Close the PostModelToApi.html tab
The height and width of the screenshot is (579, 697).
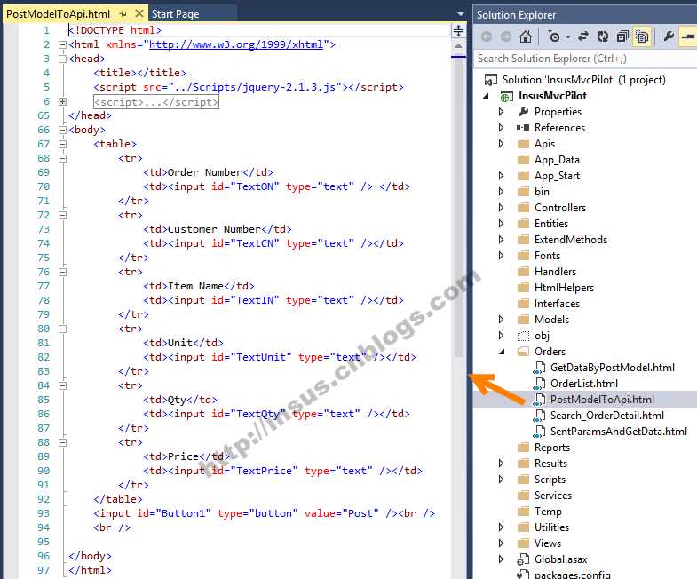tap(139, 14)
